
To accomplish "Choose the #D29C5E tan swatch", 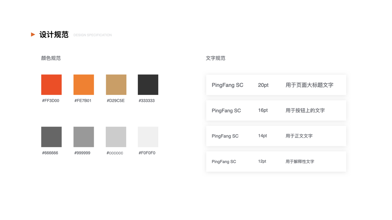I will point(116,85).
